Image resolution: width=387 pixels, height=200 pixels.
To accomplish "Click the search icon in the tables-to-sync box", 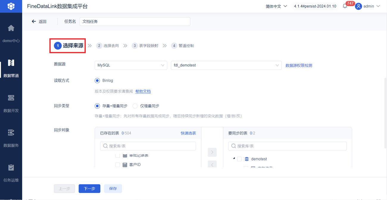I will click(234, 146).
